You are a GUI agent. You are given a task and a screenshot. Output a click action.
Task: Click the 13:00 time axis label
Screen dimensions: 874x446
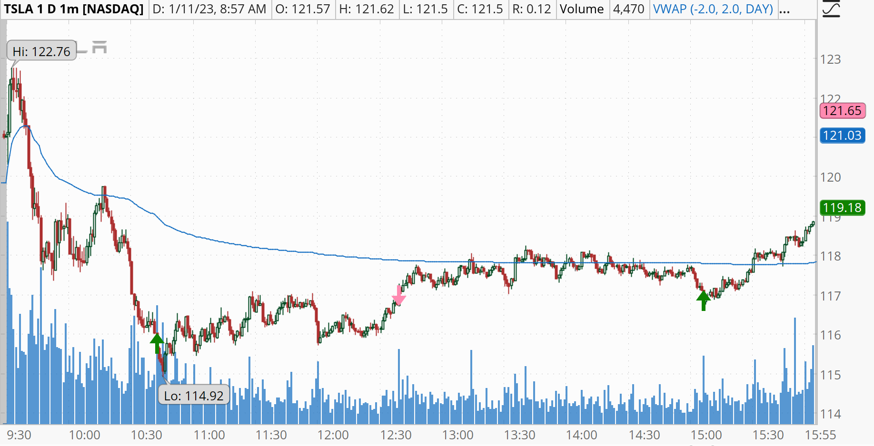pyautogui.click(x=458, y=435)
